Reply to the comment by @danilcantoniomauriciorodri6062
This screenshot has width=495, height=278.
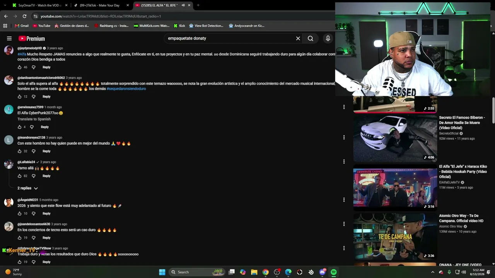(46, 97)
